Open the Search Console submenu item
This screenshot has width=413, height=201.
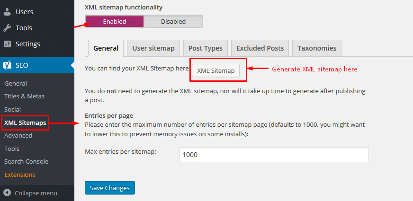27,162
